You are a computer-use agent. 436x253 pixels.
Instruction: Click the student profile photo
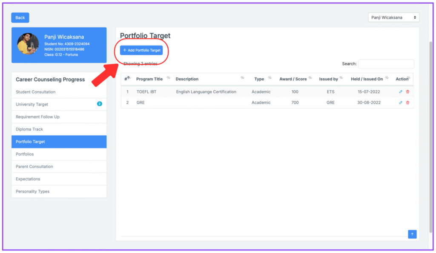(x=28, y=44)
